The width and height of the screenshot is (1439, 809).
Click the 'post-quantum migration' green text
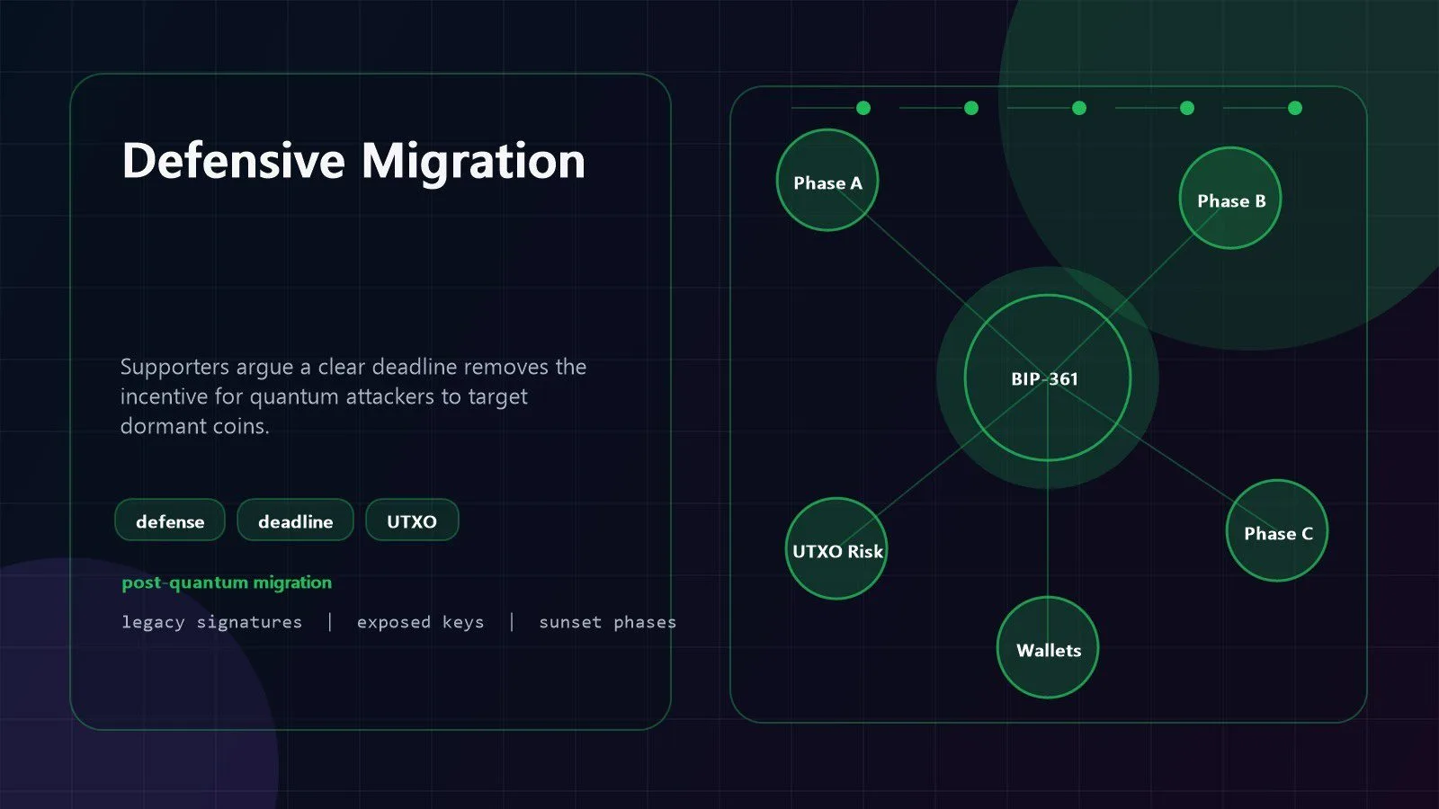[x=227, y=582]
